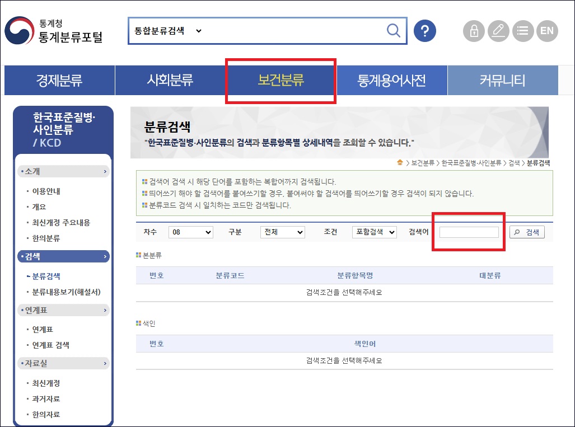Viewport: 575px width, 427px height.
Task: Open the help question mark icon
Action: tap(425, 31)
